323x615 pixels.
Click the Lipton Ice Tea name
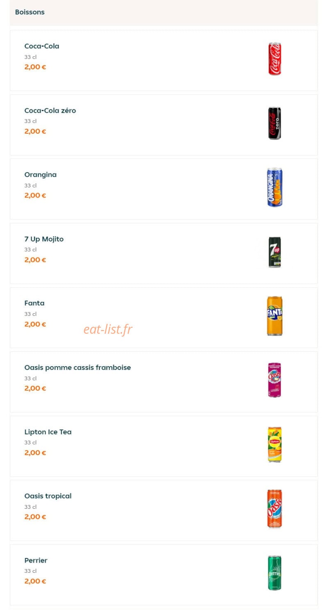[48, 432]
